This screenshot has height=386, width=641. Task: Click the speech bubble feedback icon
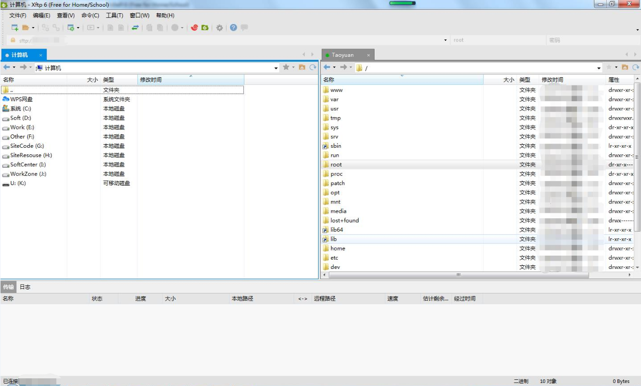(244, 28)
